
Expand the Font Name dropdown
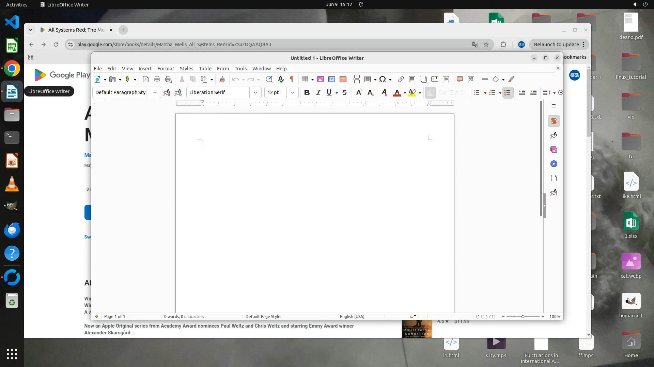click(255, 92)
